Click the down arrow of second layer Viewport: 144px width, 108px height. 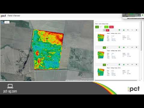(x=128, y=47)
